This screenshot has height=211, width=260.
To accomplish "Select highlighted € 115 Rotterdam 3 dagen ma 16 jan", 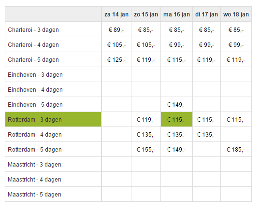I will (176, 119).
